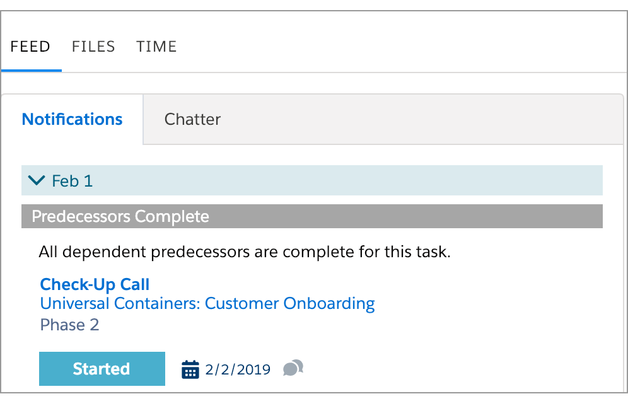This screenshot has height=406, width=628.
Task: Click the 2/2/2019 due date text
Action: click(x=238, y=369)
